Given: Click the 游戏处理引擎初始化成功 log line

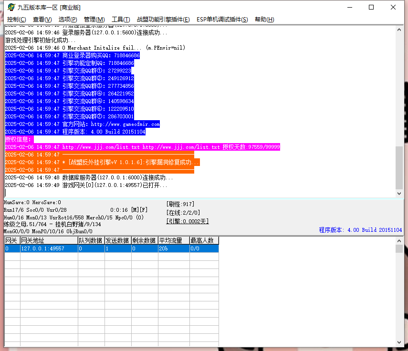Looking at the screenshot, I should [41, 41].
